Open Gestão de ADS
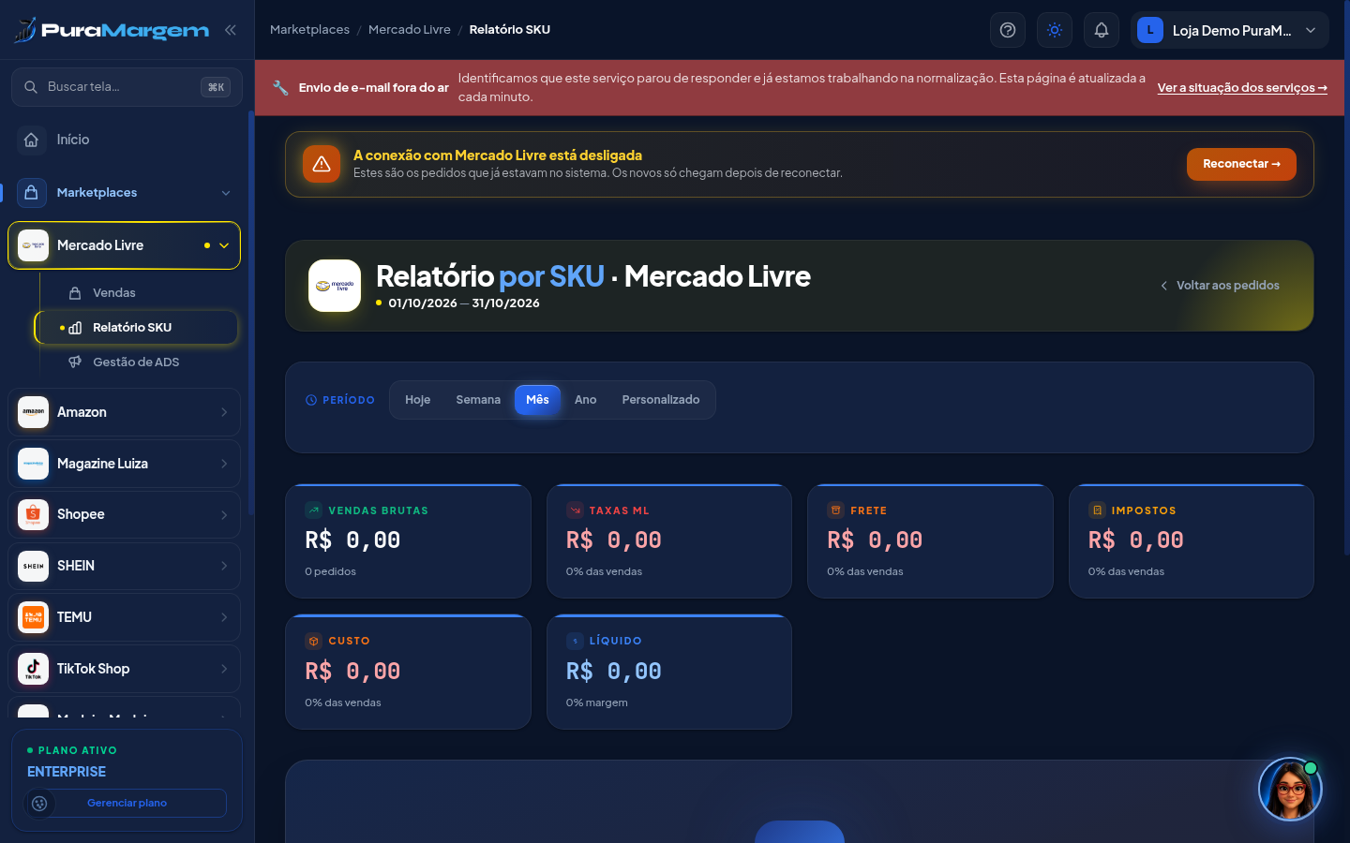 click(x=136, y=362)
